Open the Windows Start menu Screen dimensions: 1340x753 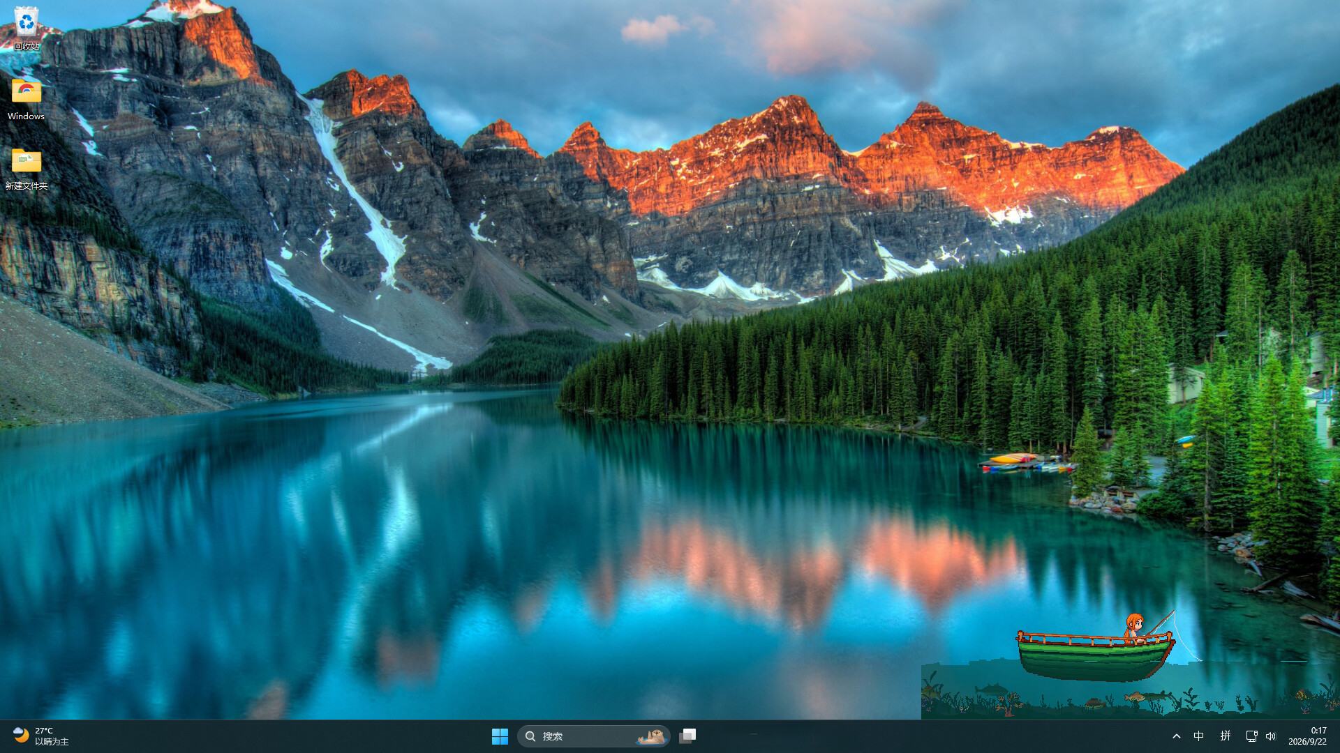click(x=500, y=736)
